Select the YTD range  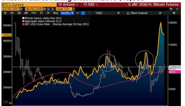click(34, 13)
